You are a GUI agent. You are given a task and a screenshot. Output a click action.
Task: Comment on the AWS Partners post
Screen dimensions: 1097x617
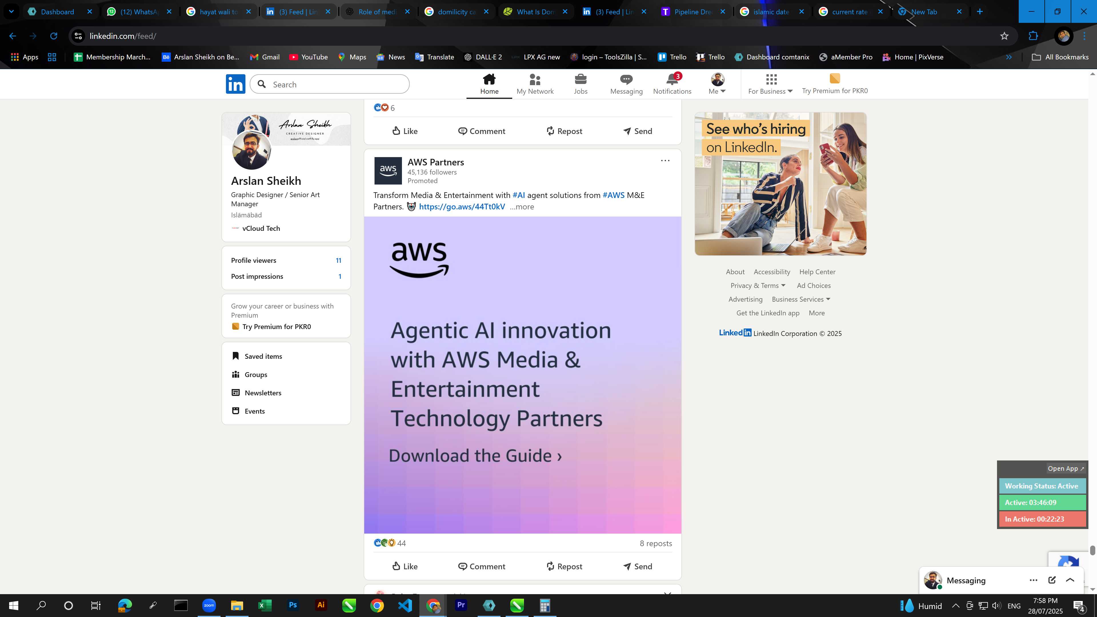click(x=482, y=566)
